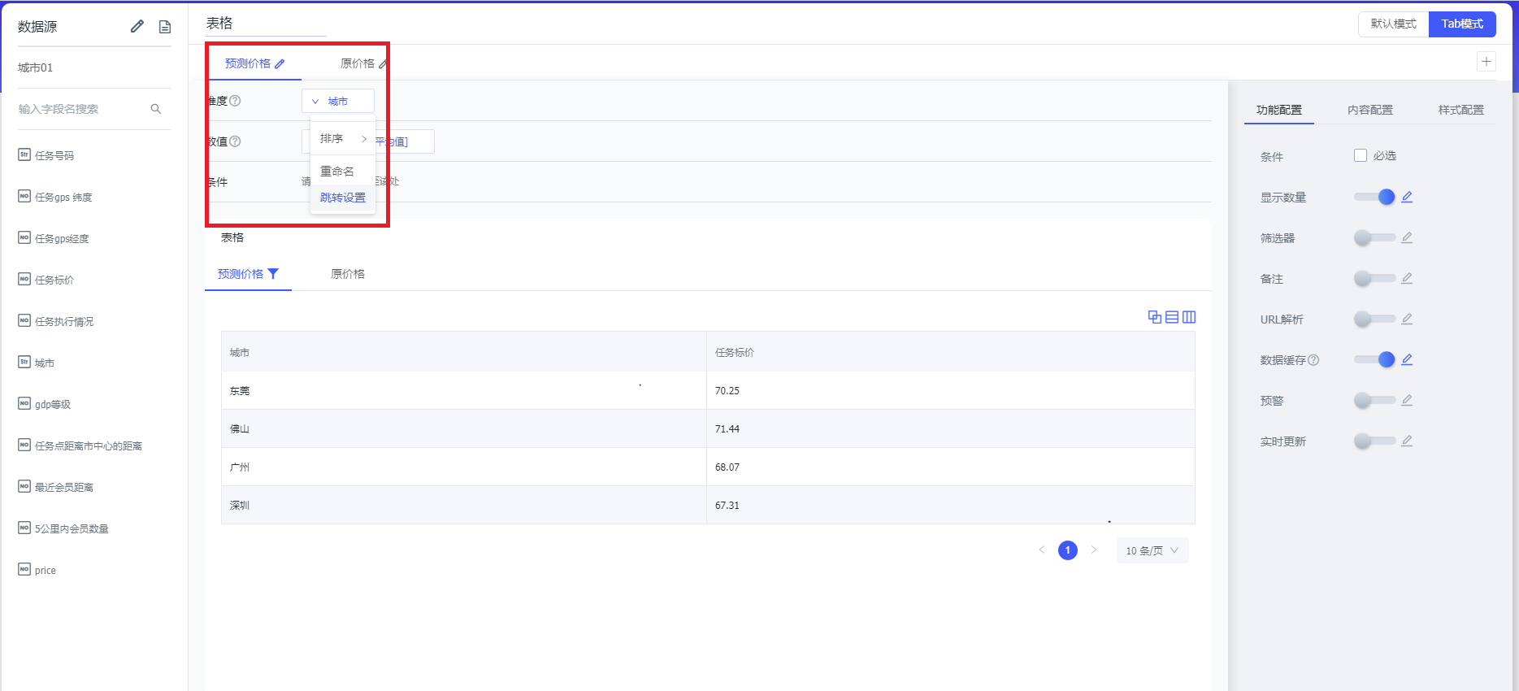Switch to the 样式配置 tab
This screenshot has height=691, width=1519.
pos(1460,110)
